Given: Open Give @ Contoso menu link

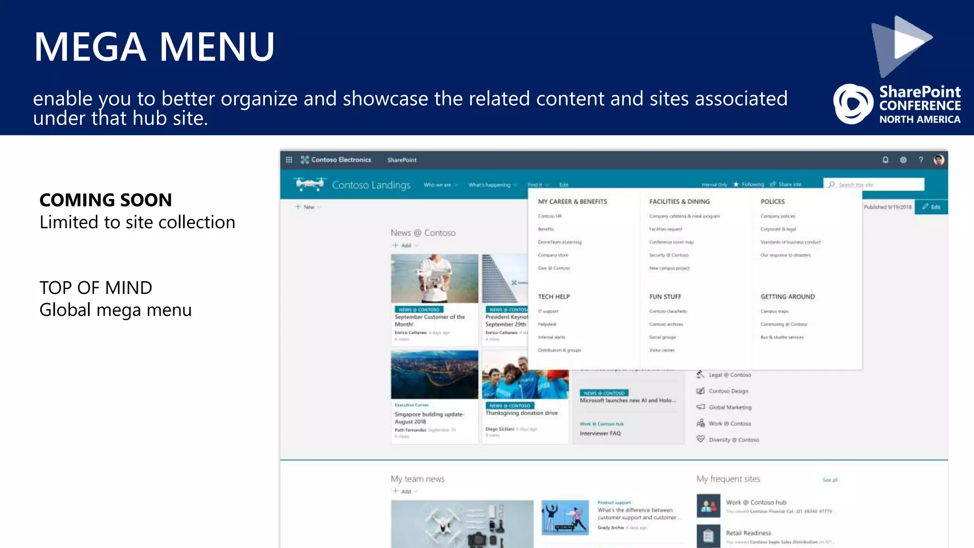Looking at the screenshot, I should pyautogui.click(x=554, y=268).
